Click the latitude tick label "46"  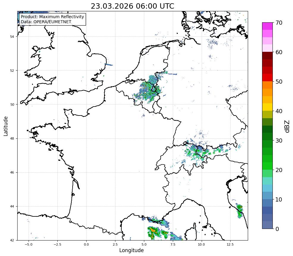12,172
